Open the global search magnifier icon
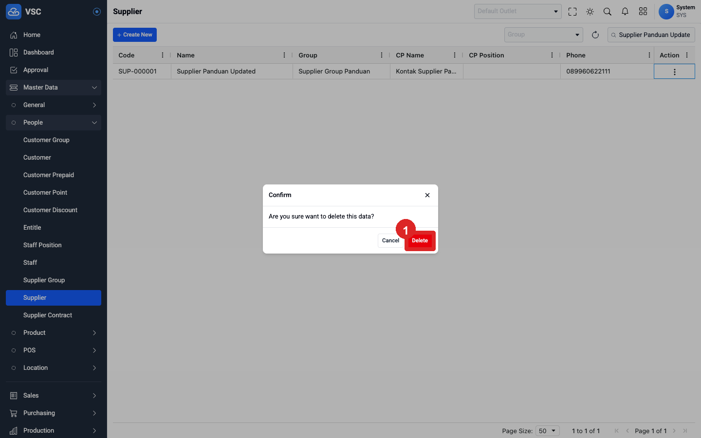The width and height of the screenshot is (701, 438). (608, 12)
